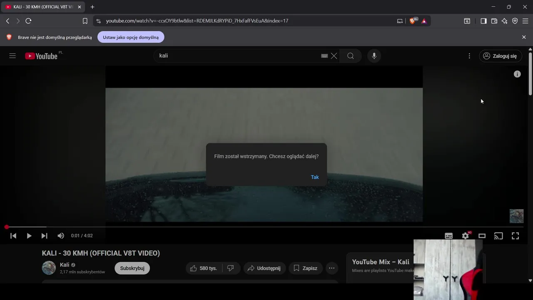The image size is (533, 300).
Task: Play the paused video
Action: click(29, 236)
